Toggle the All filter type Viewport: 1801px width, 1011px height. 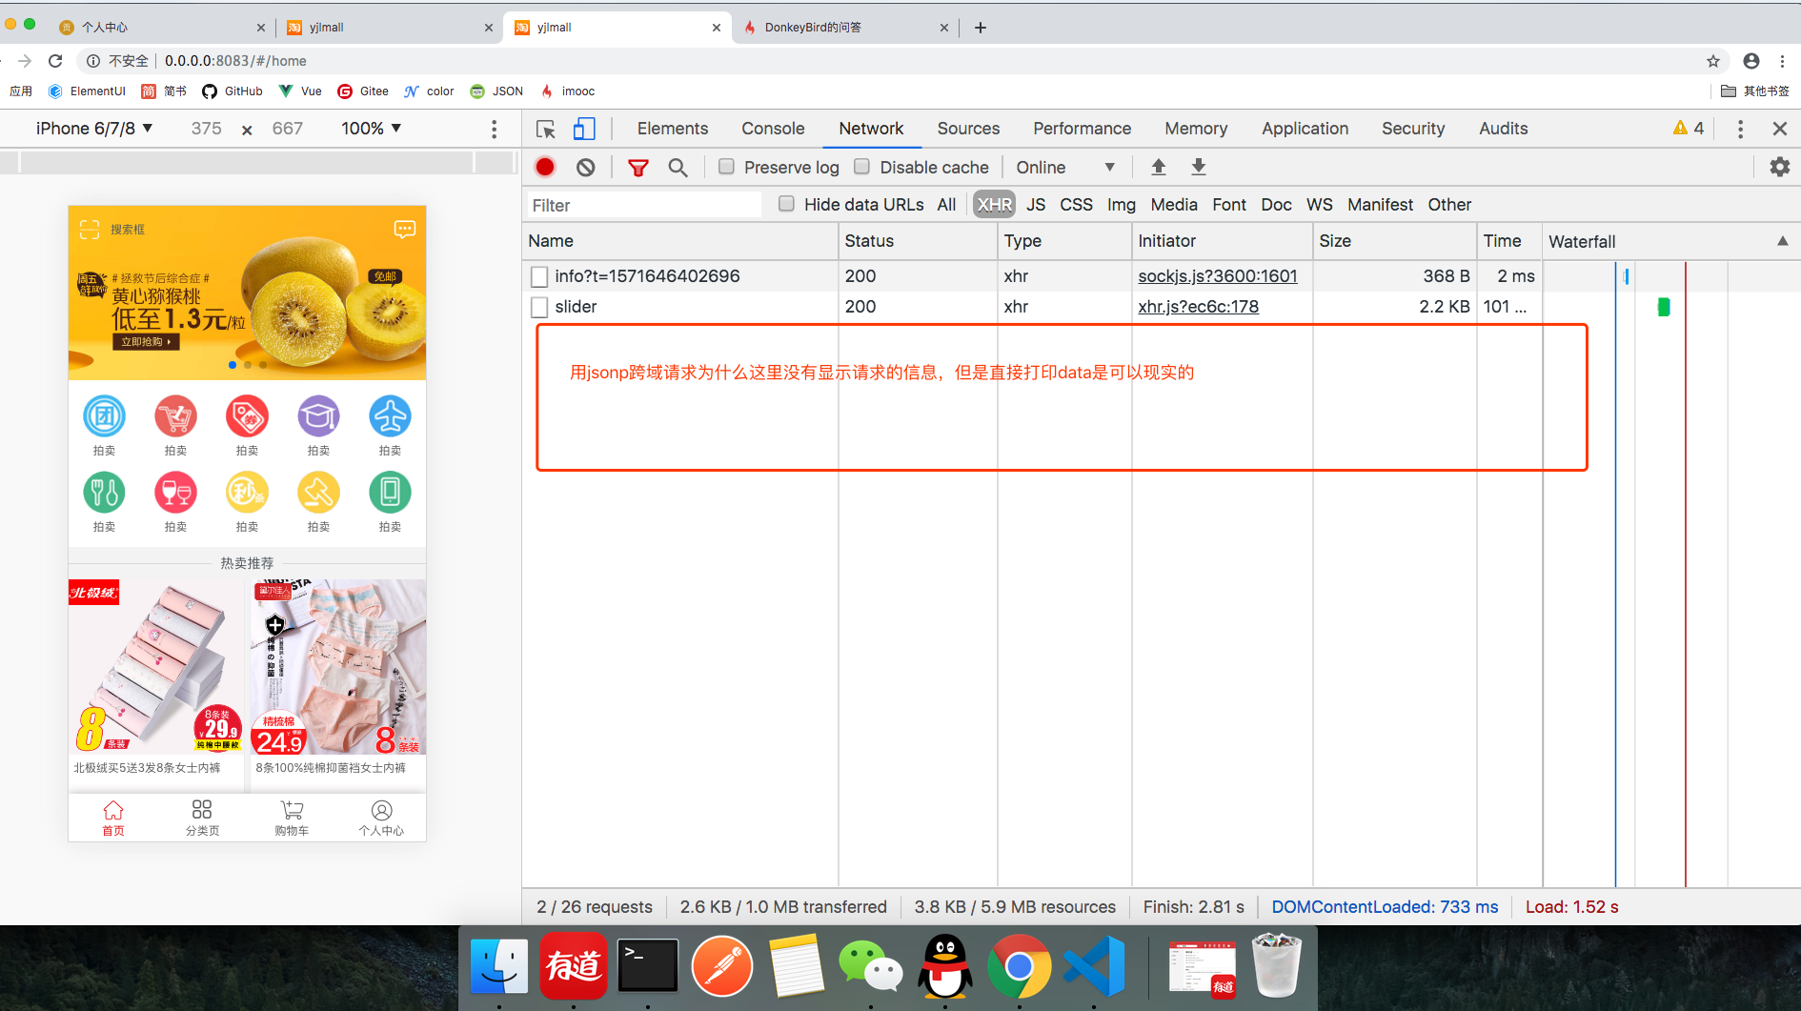tap(946, 205)
